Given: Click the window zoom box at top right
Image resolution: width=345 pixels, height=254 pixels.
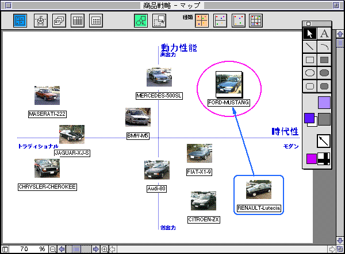Looking at the screenshot, I should [x=336, y=5].
